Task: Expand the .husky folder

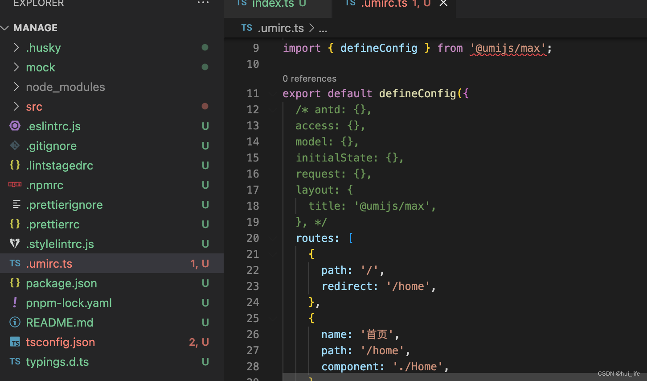Action: click(16, 47)
